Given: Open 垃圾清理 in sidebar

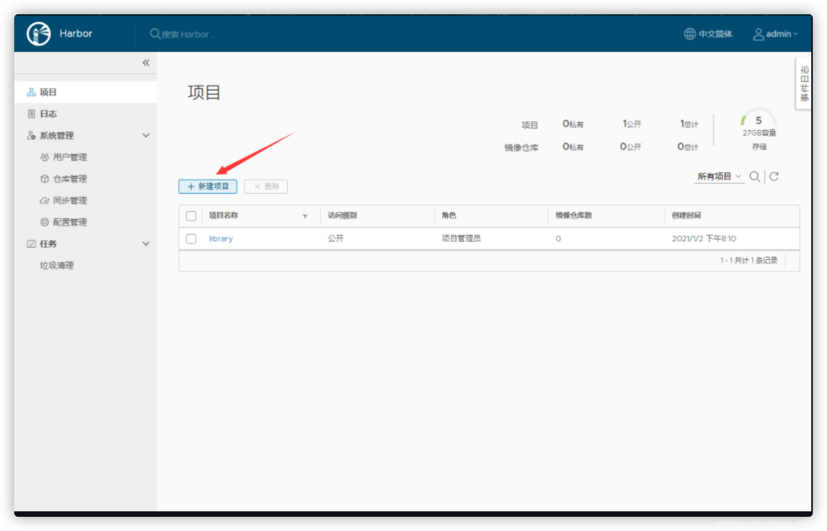Looking at the screenshot, I should click(x=56, y=265).
